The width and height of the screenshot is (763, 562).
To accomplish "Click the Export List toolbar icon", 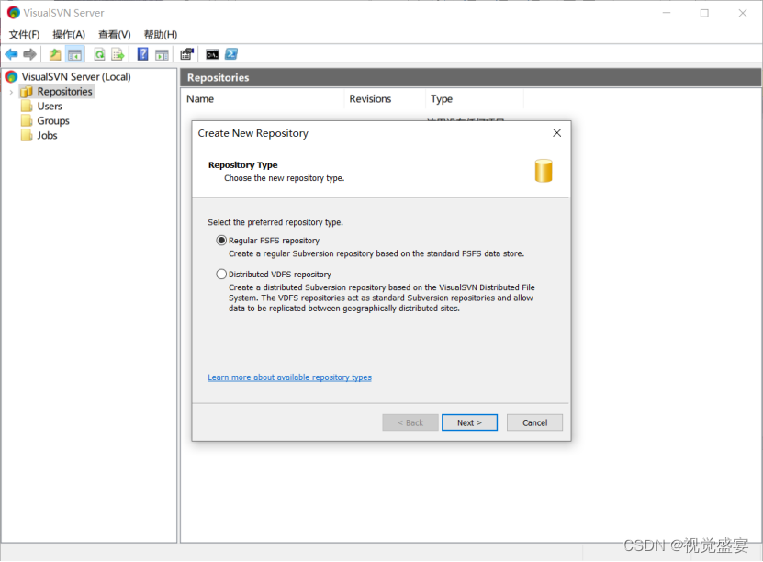I will pyautogui.click(x=118, y=54).
